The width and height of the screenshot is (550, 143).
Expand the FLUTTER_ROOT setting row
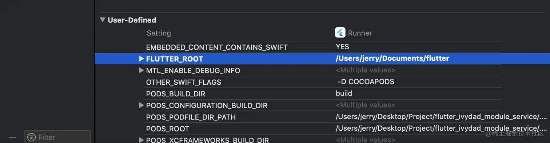[x=142, y=59]
